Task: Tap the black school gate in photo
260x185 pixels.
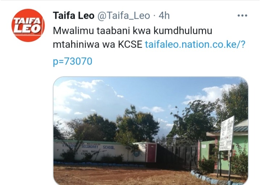Action: [178, 156]
